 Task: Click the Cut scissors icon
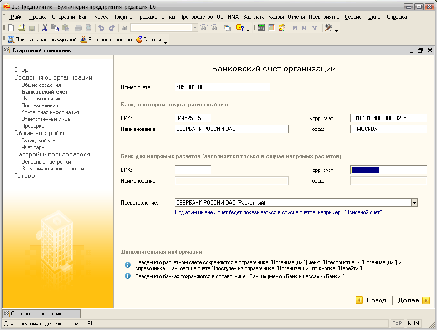coord(45,28)
